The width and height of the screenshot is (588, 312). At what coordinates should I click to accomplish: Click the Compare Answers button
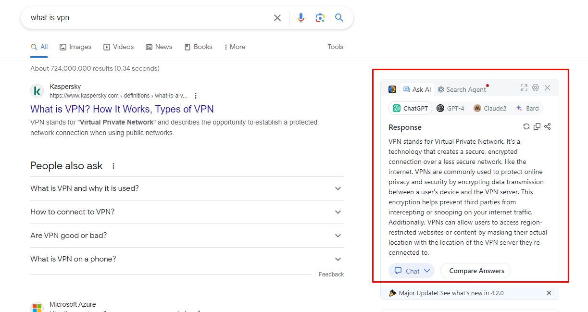pos(475,270)
